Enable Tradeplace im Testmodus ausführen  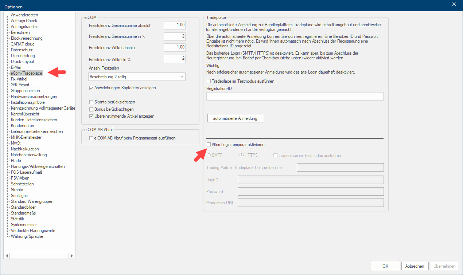click(209, 81)
